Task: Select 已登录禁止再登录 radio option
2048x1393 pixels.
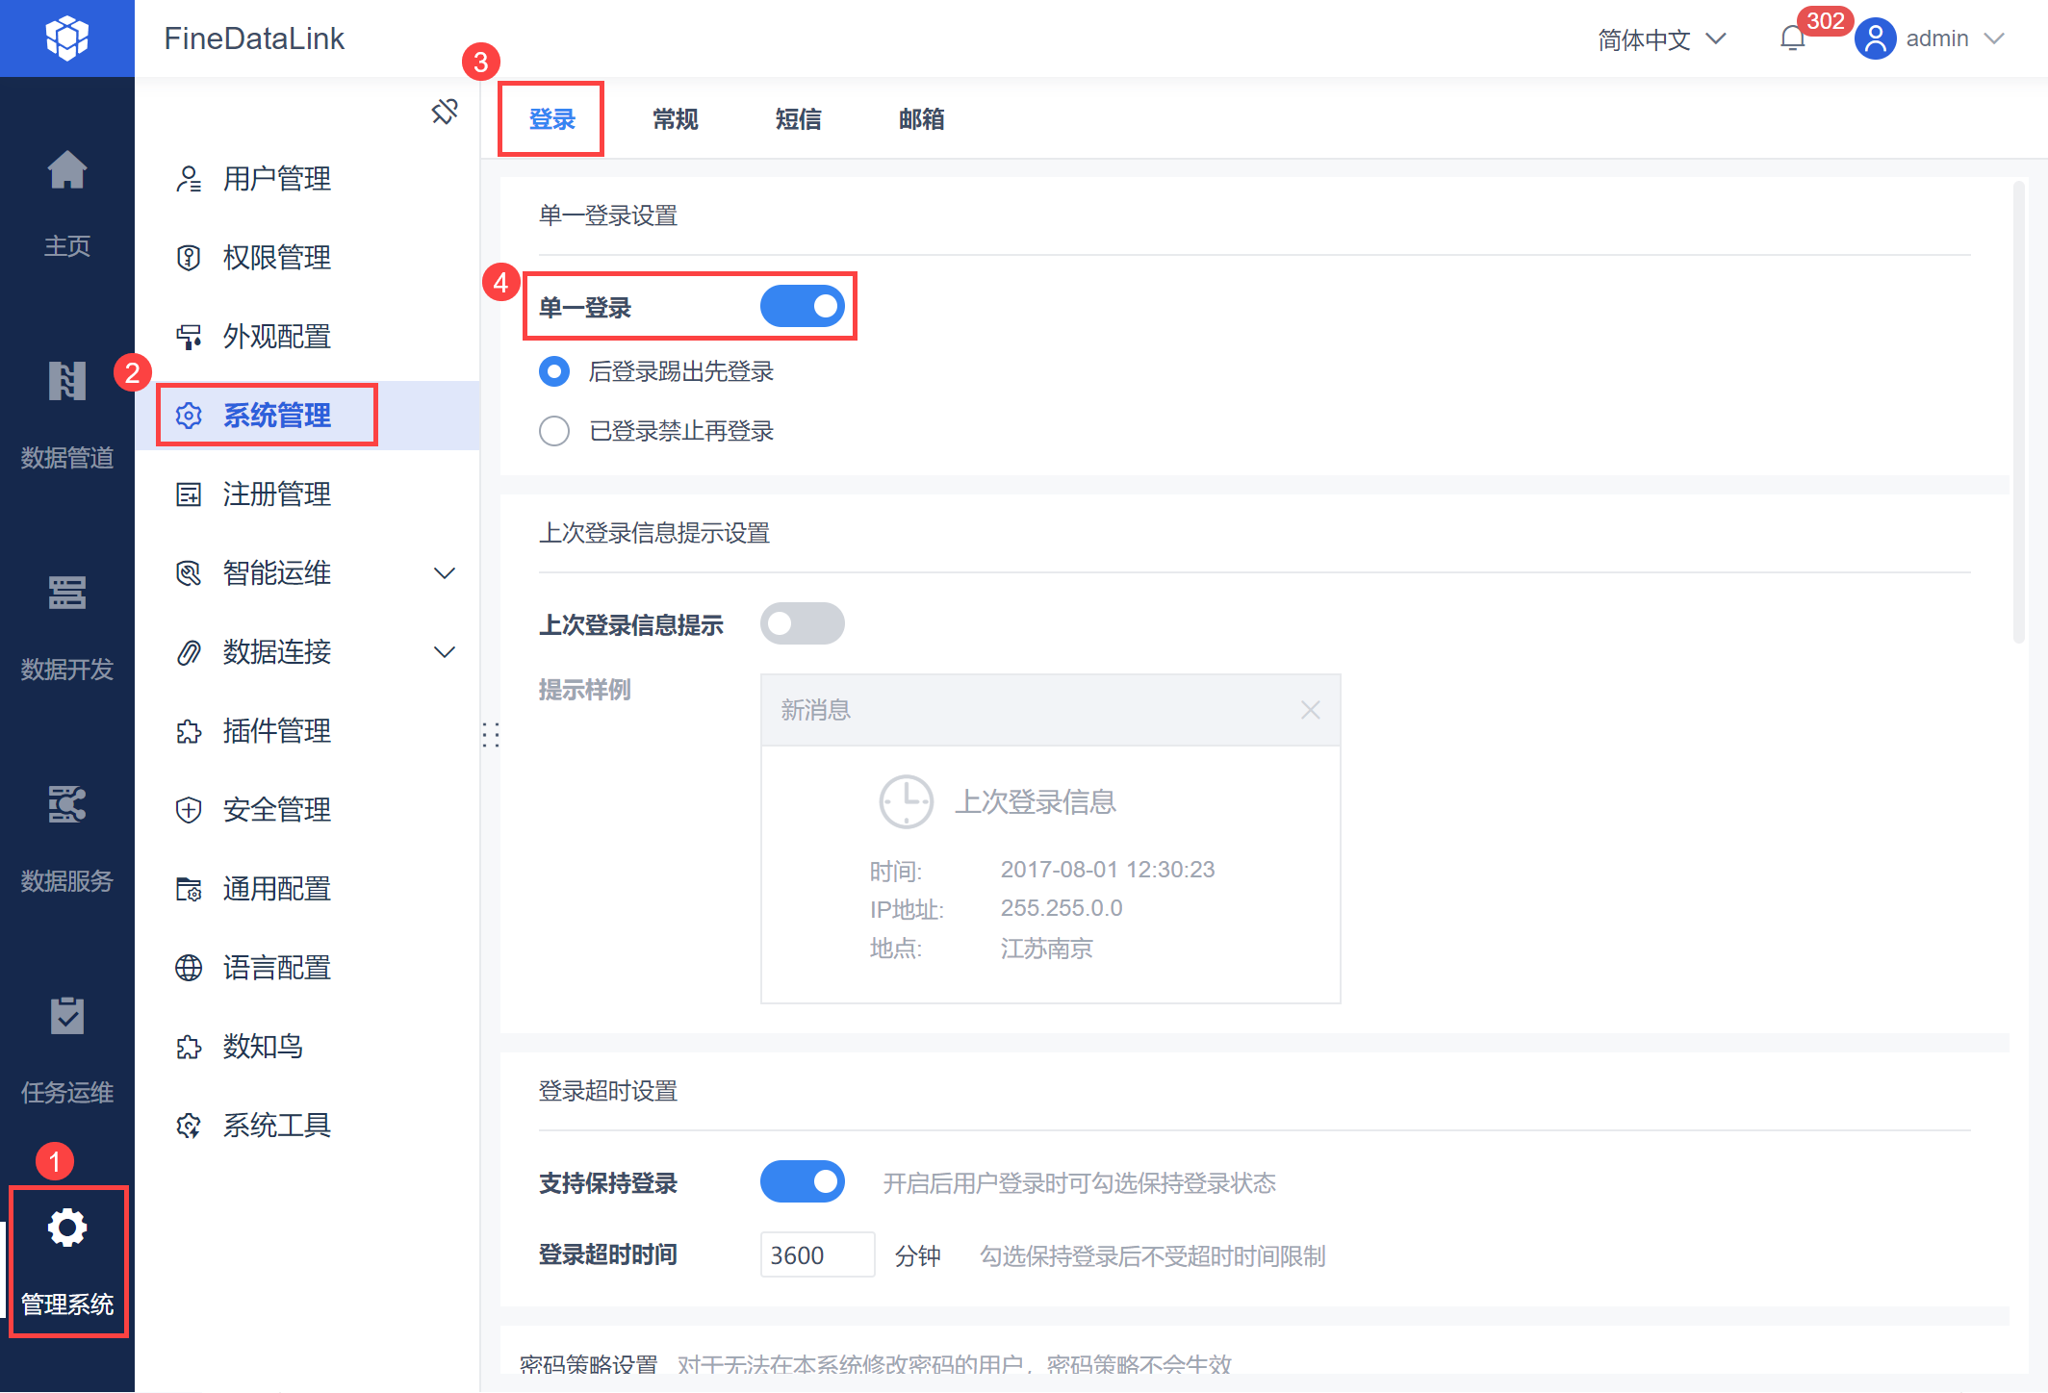Action: tap(554, 431)
